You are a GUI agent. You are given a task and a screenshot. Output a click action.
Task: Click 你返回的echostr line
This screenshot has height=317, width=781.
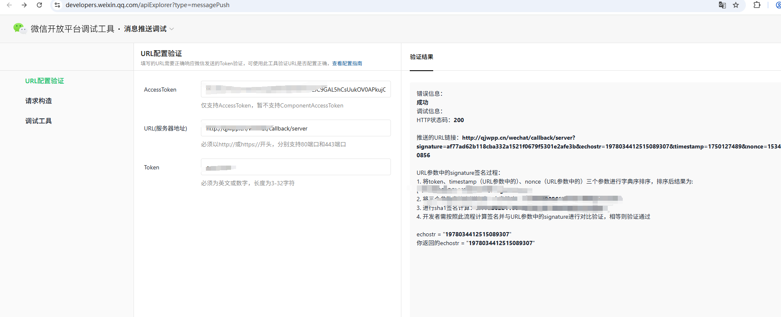tap(475, 243)
